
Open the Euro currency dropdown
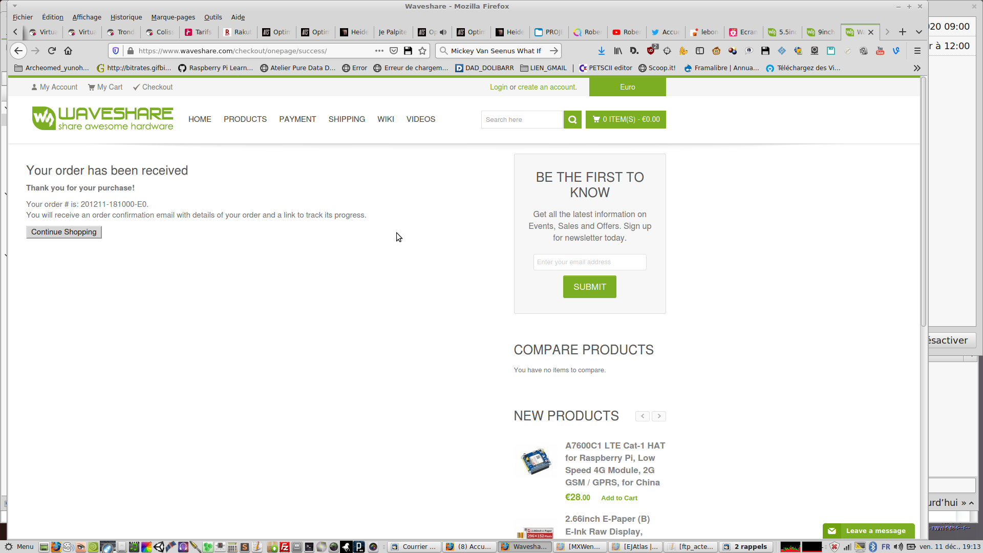click(x=627, y=87)
